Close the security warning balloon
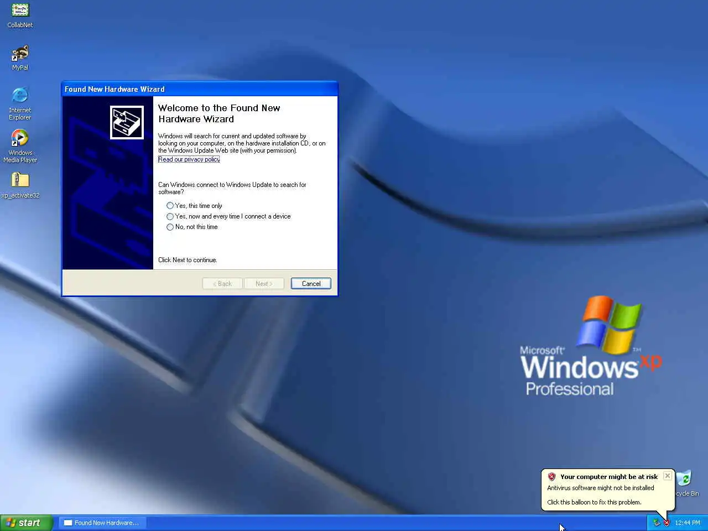708x531 pixels. (x=668, y=476)
